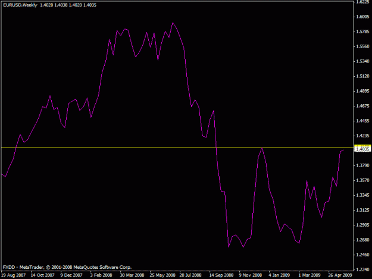Click the 1 Mar 2009 date label
This screenshot has width=372, height=279.
[310, 275]
